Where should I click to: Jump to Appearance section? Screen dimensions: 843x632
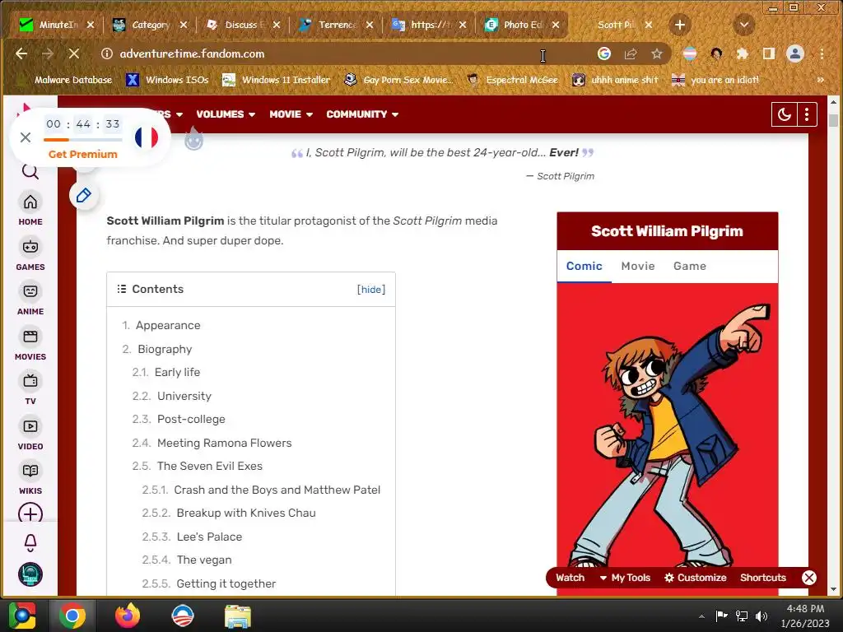click(168, 326)
